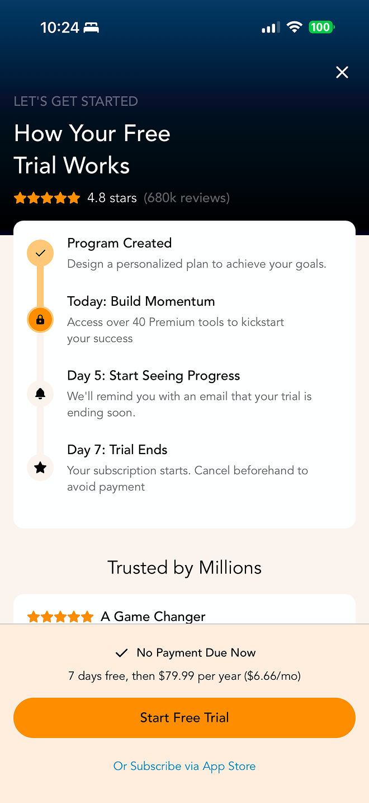The height and width of the screenshot is (803, 369).
Task: Open the Trusted by Millions section
Action: (184, 567)
